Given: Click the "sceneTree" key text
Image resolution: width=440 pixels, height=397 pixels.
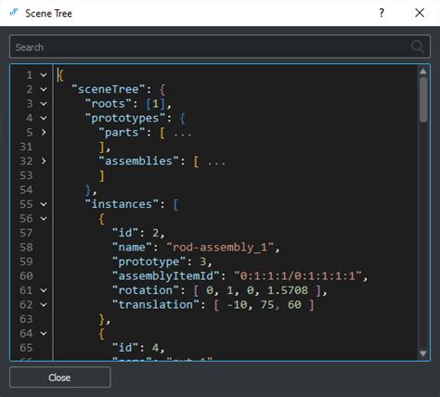Looking at the screenshot, I should (109, 89).
